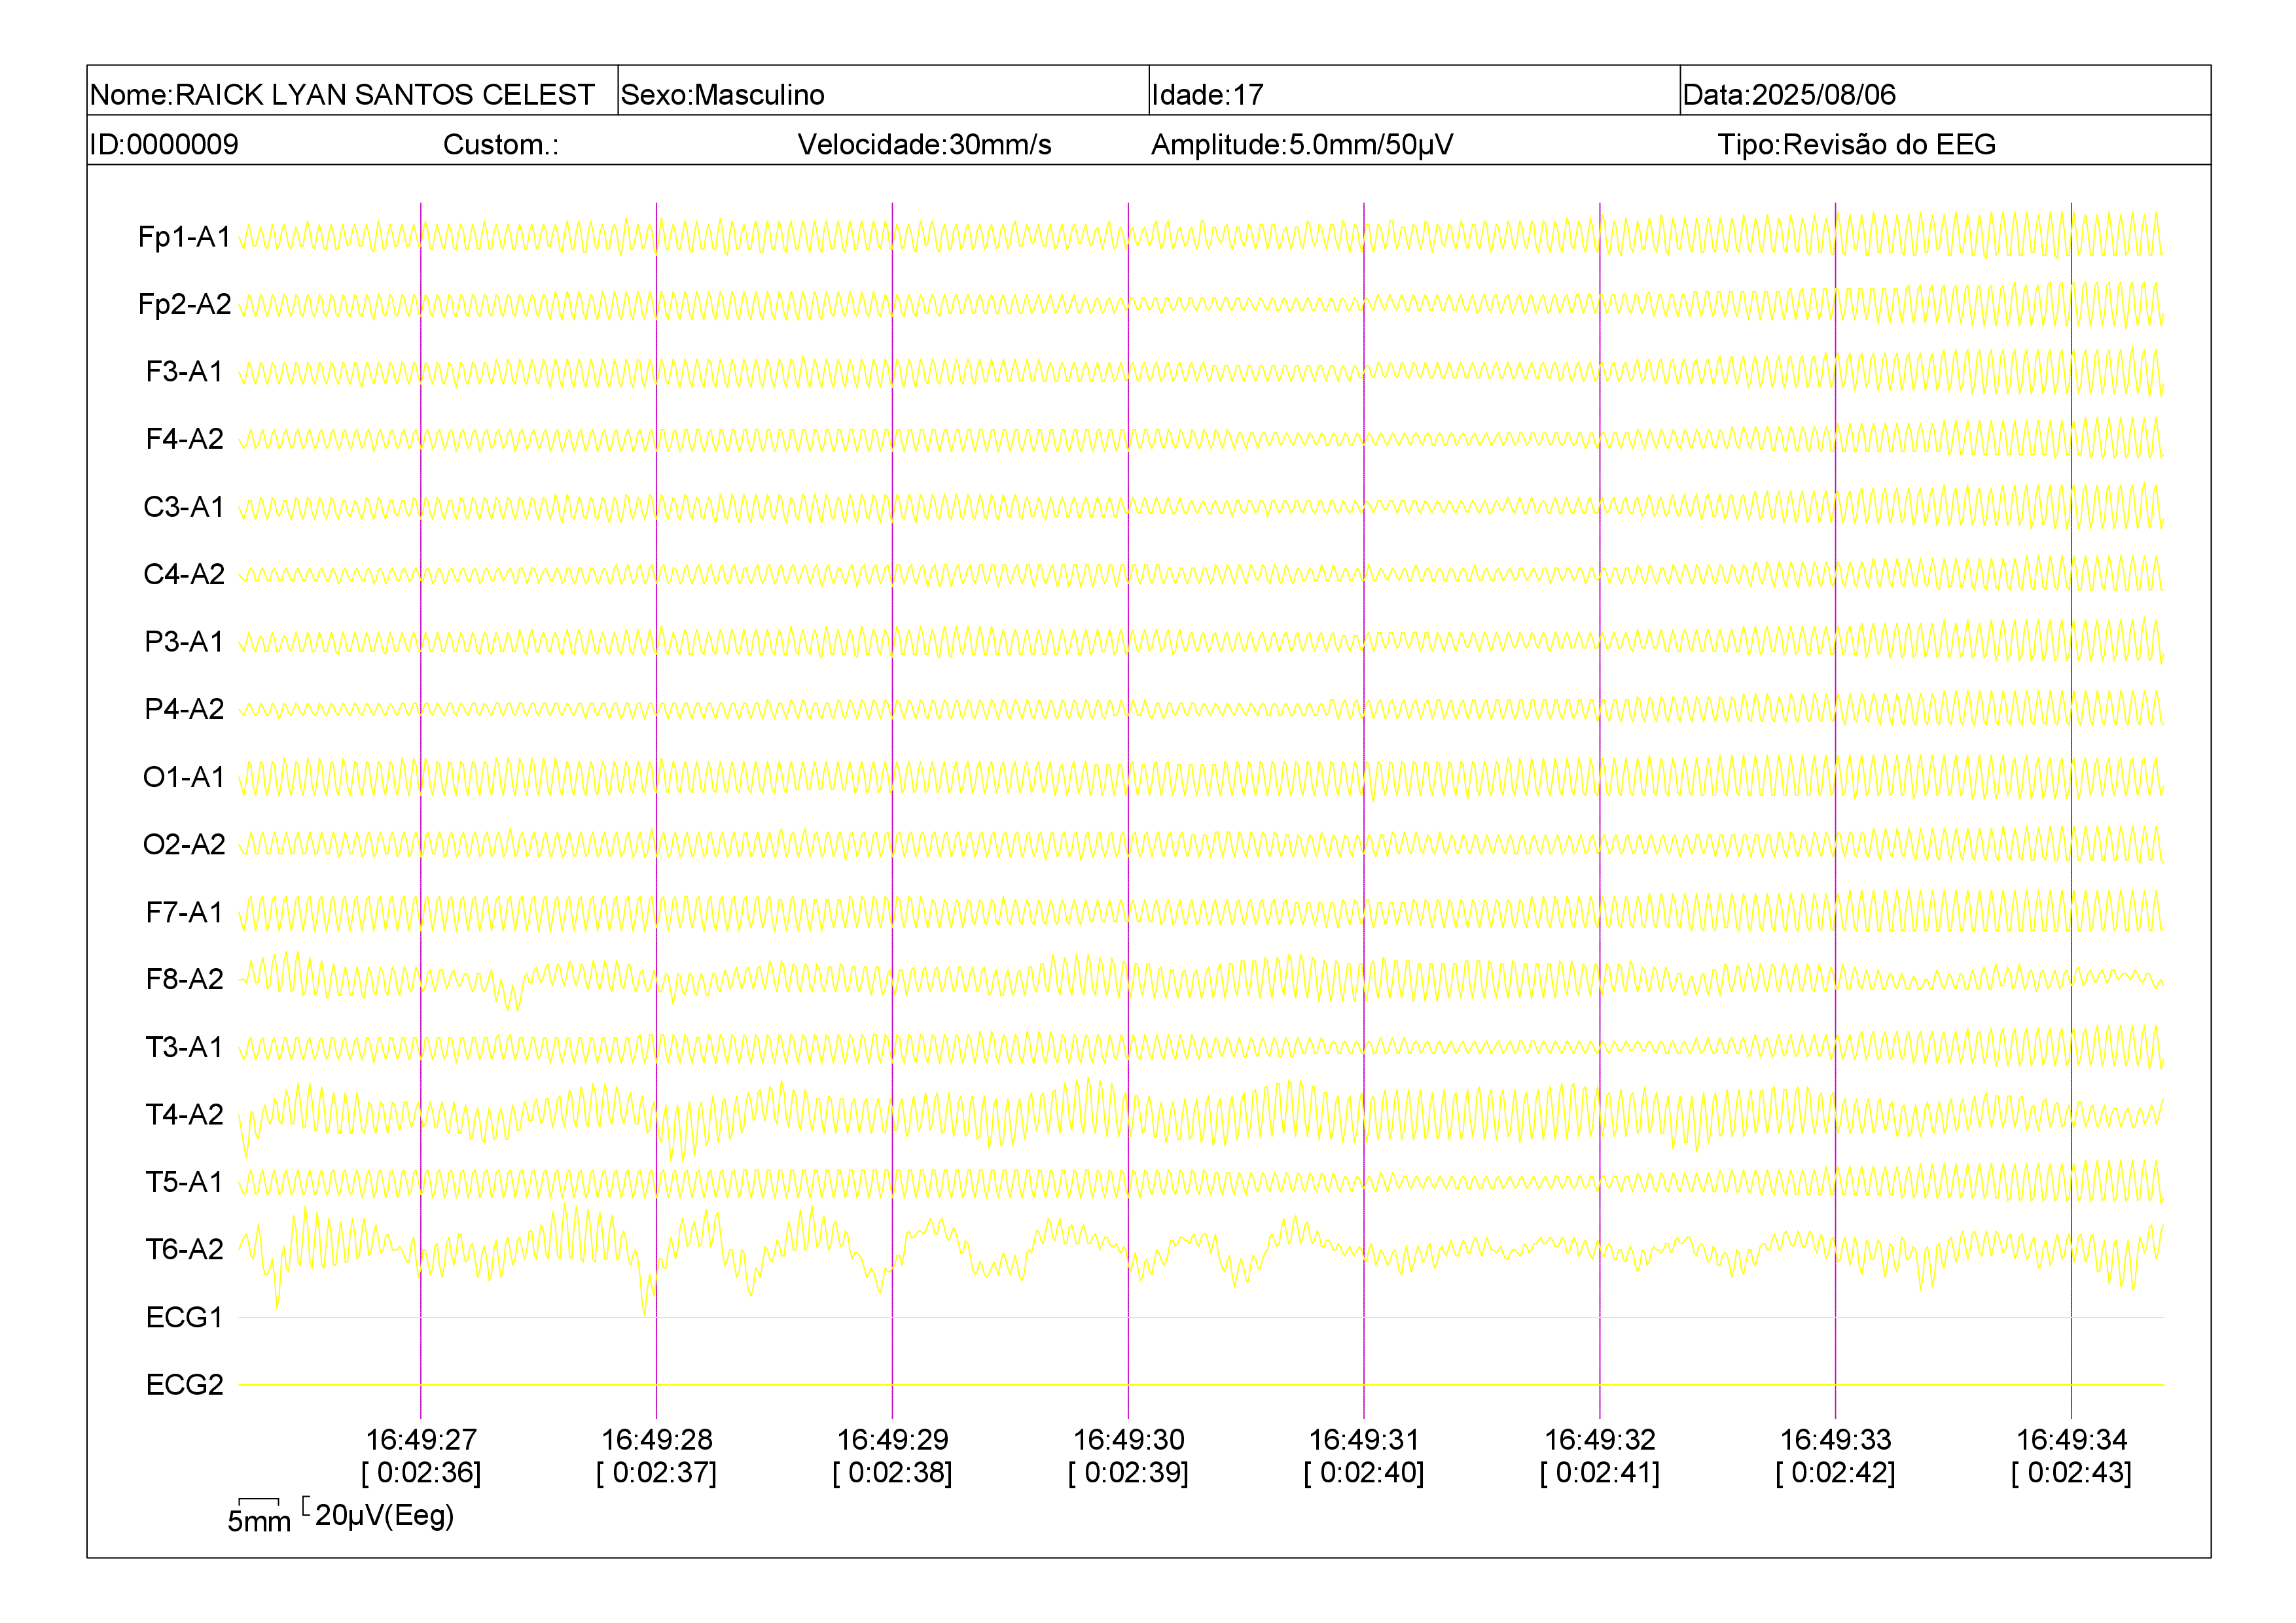Select the T5-A1 channel label
2296x1623 pixels.
184,1181
